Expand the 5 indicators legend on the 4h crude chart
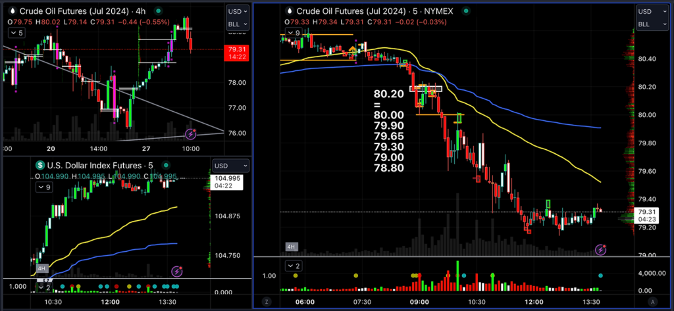The image size is (674, 311). 16,33
